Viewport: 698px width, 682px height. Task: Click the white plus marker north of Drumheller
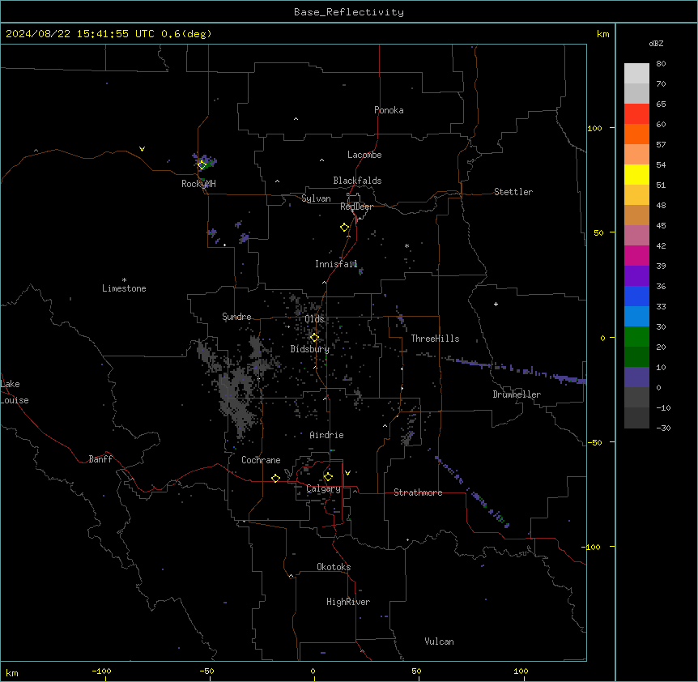click(496, 304)
